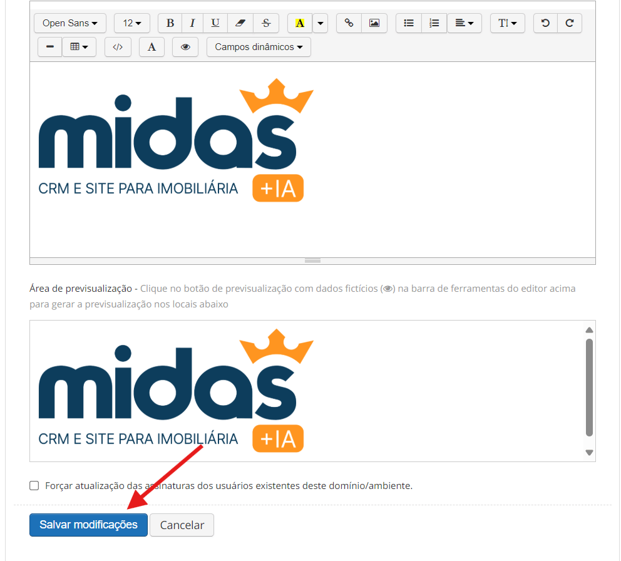Toggle preview with the eye icon
The height and width of the screenshot is (561, 621).
coord(185,47)
